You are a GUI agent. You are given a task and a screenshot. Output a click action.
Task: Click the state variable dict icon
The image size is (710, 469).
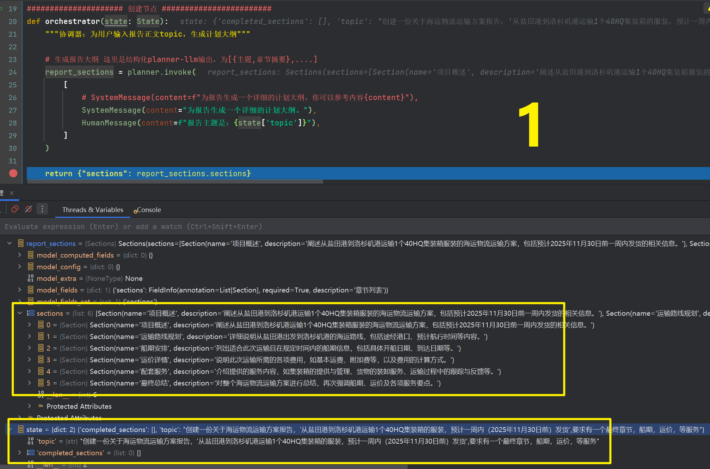tap(20, 429)
